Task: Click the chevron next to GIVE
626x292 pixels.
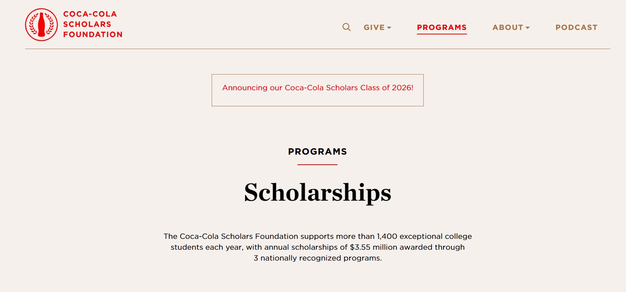Action: click(x=389, y=28)
